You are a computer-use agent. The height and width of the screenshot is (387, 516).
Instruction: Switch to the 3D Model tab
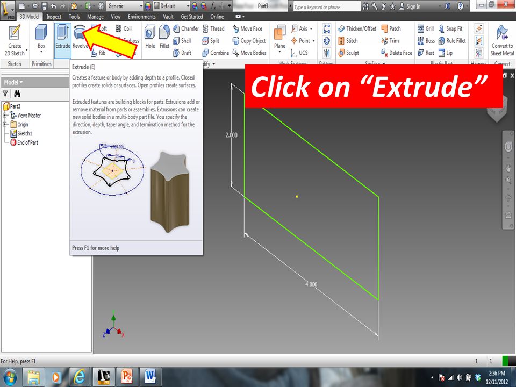[x=29, y=17]
